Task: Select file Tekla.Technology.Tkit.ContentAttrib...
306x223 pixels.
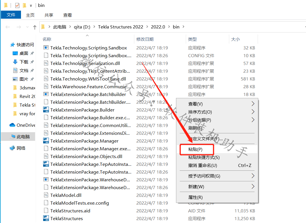Action: click(x=90, y=71)
